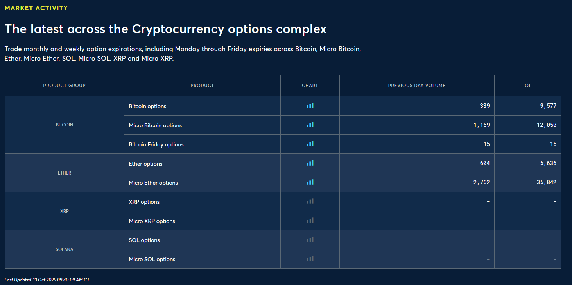View chart for Bitcoin Friday options

tap(310, 144)
